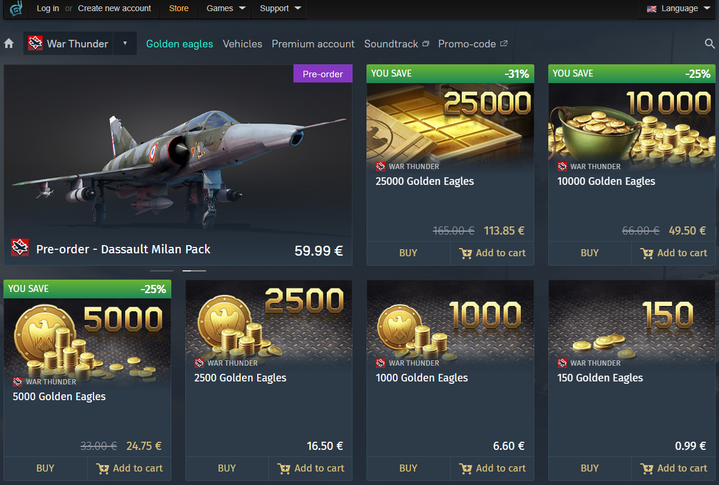The image size is (719, 485).
Task: Open the Premium account tab
Action: tap(313, 44)
